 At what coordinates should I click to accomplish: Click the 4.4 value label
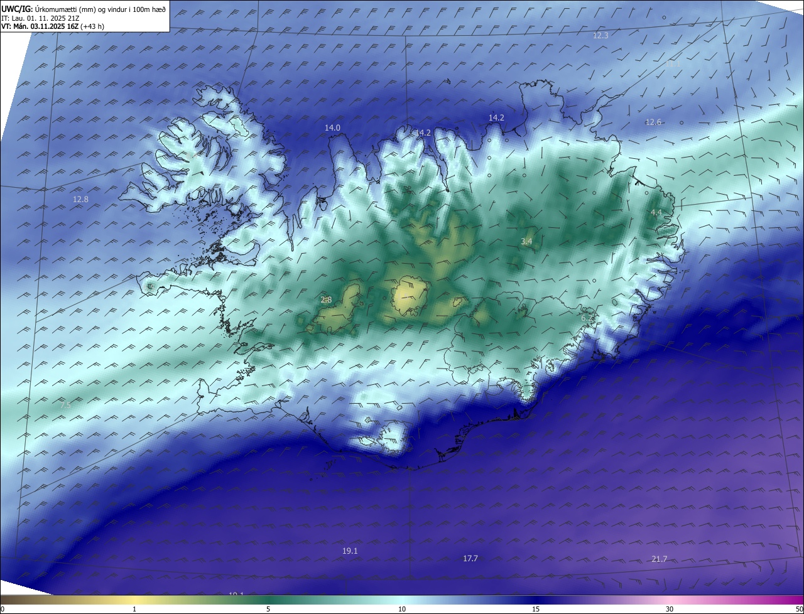pos(655,213)
